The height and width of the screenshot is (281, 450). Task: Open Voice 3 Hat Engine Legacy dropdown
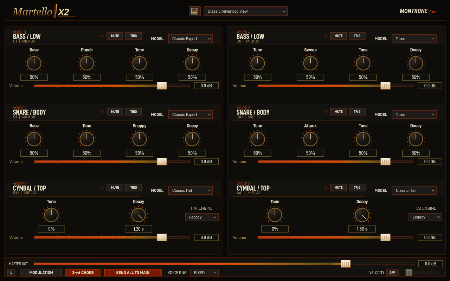point(202,217)
